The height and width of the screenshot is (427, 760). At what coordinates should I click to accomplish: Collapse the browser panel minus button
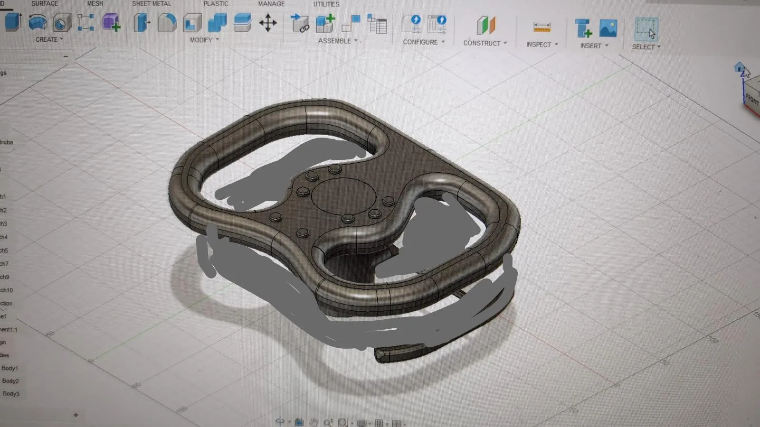click(66, 56)
